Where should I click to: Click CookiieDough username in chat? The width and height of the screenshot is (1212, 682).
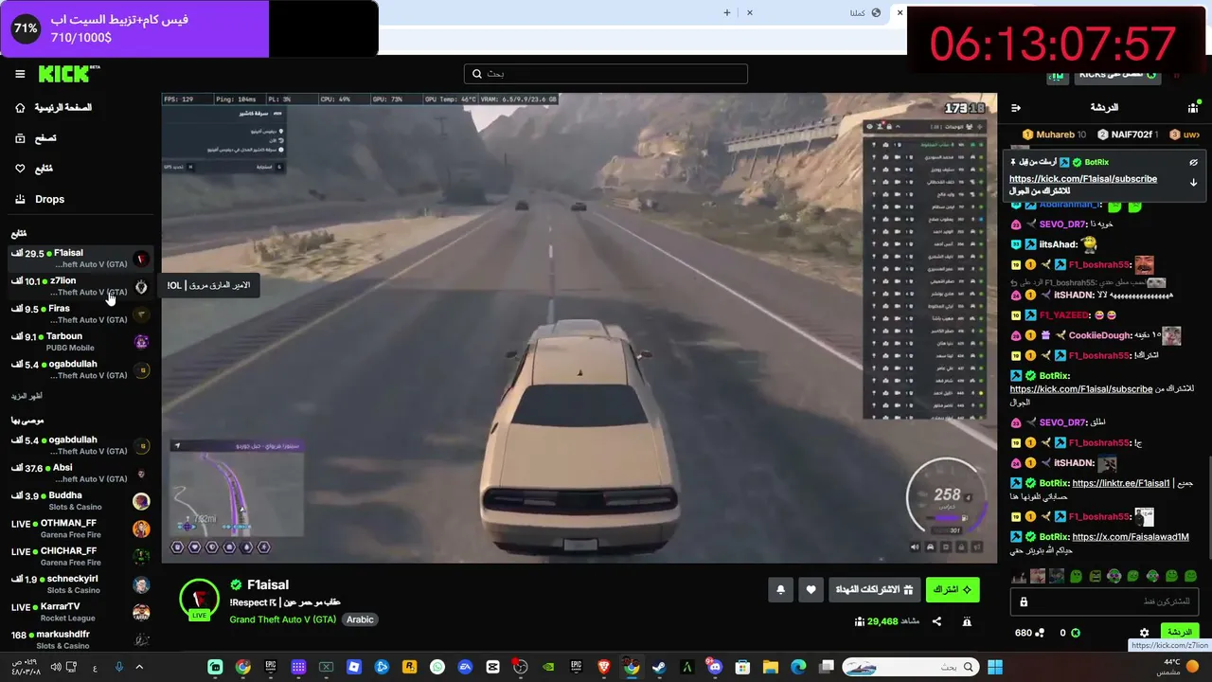pyautogui.click(x=1099, y=335)
